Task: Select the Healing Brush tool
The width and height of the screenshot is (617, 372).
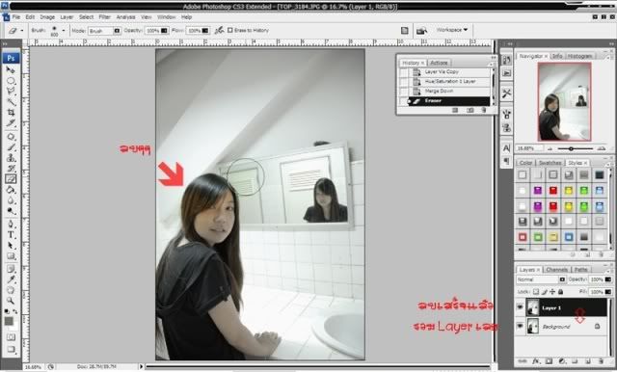Action: coord(11,137)
